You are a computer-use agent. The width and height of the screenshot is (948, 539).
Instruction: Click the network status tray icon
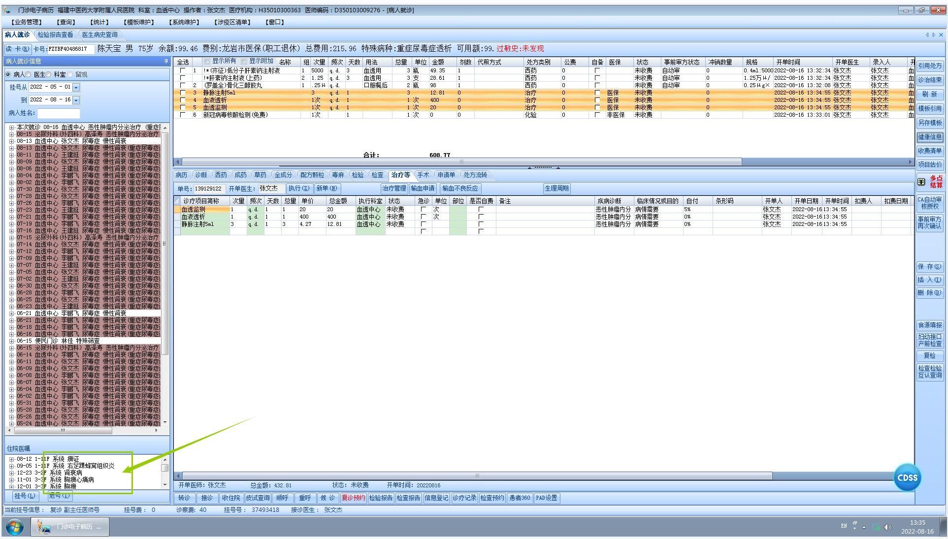(876, 527)
